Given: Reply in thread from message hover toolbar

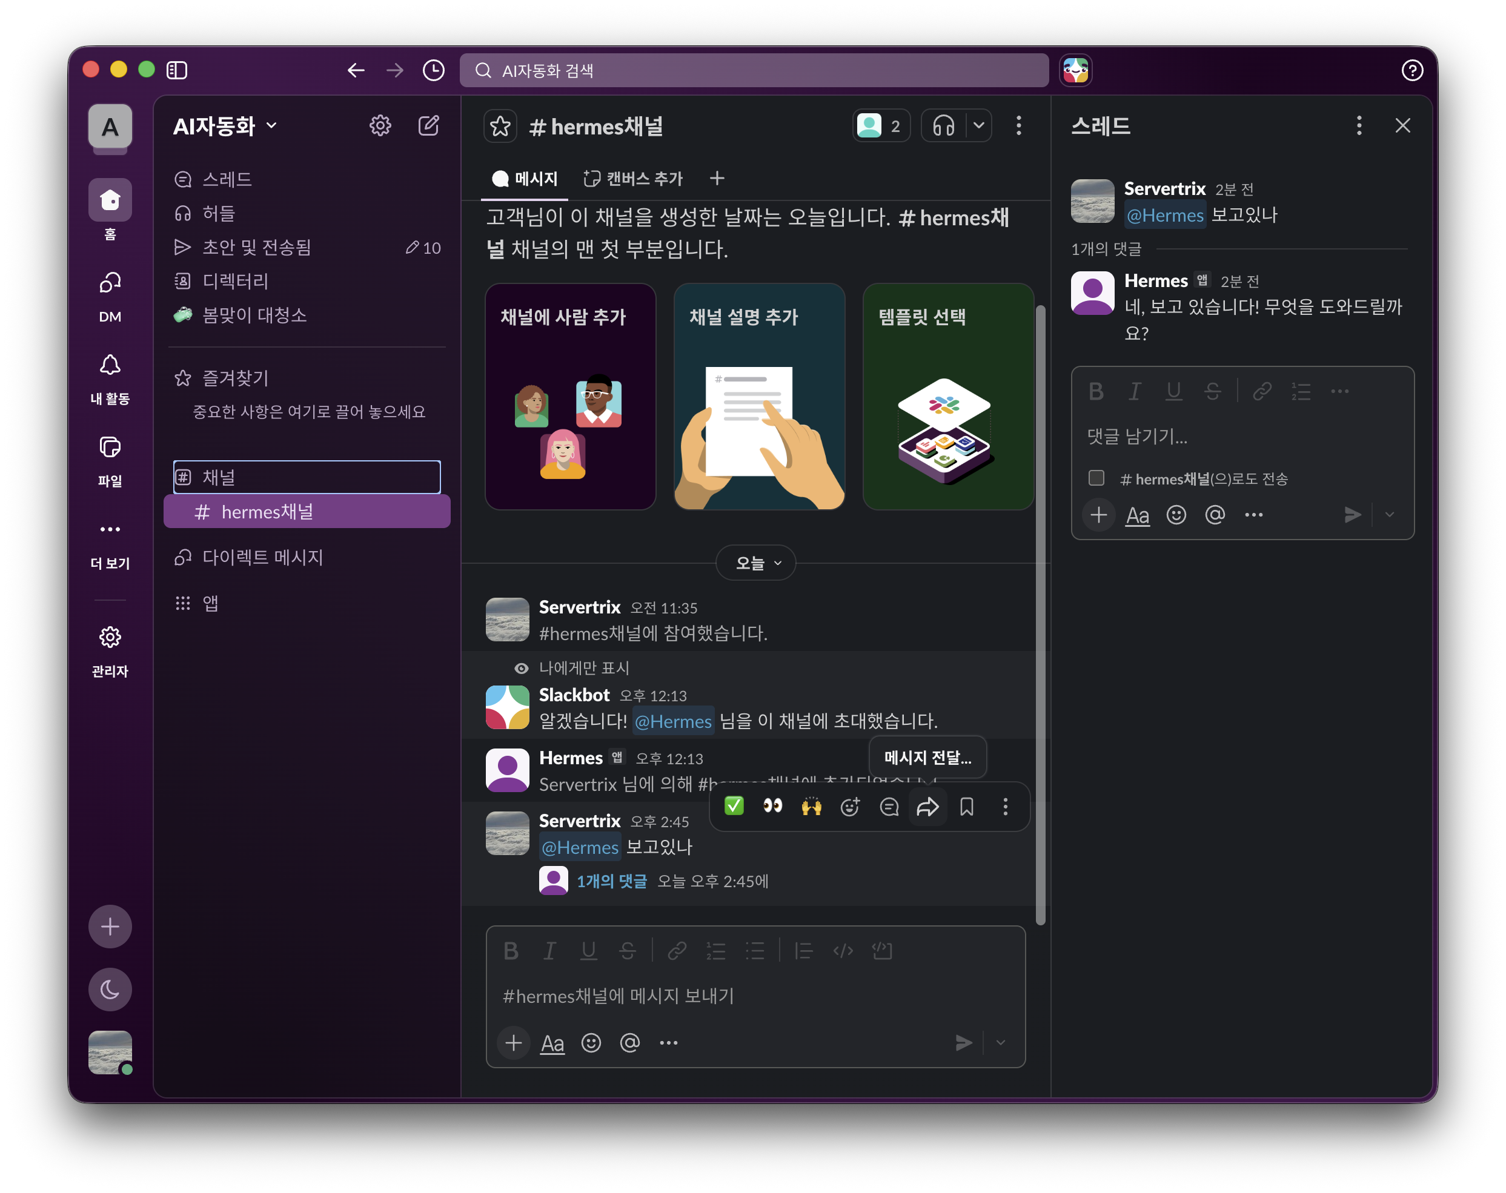Looking at the screenshot, I should pos(889,807).
